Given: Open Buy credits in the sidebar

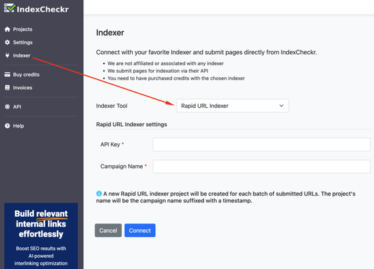Looking at the screenshot, I should 26,75.
